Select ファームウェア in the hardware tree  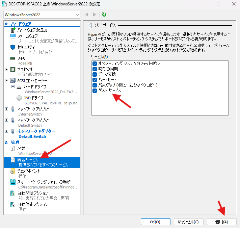coord(27,36)
